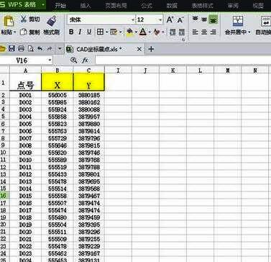Switch to the 开始 ribbon tab
The width and height of the screenshot is (271, 262).
(60, 5)
